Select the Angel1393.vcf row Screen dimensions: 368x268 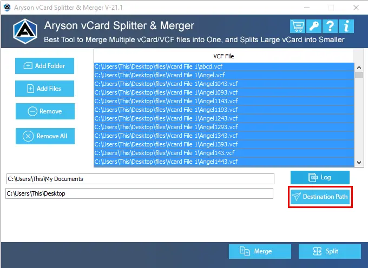point(224,145)
